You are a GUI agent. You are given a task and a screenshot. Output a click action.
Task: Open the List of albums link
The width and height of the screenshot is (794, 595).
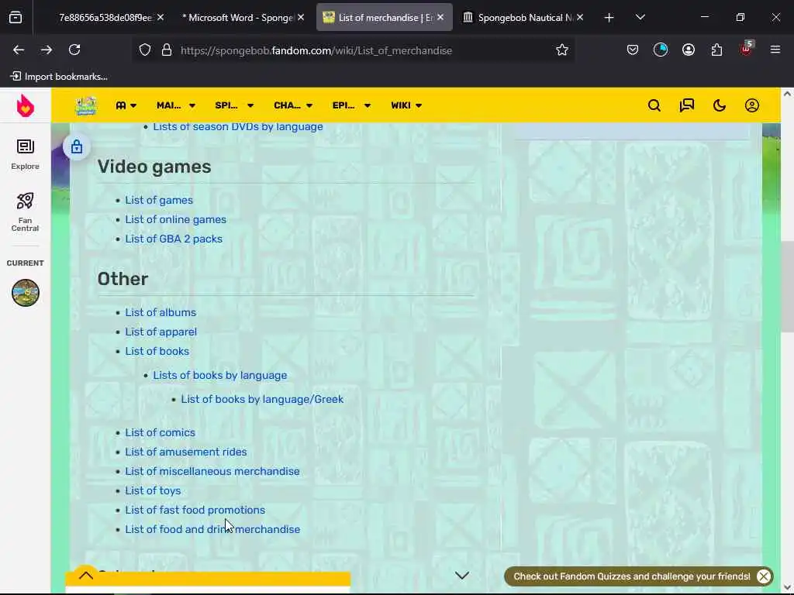click(160, 312)
